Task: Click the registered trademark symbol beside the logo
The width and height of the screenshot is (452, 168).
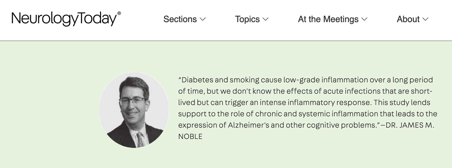Action: [119, 13]
